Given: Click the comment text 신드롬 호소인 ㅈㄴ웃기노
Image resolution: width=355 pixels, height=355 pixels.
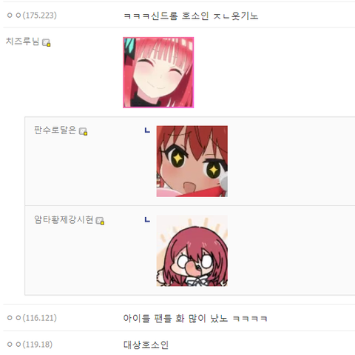Looking at the screenshot, I should pyautogui.click(x=191, y=16).
